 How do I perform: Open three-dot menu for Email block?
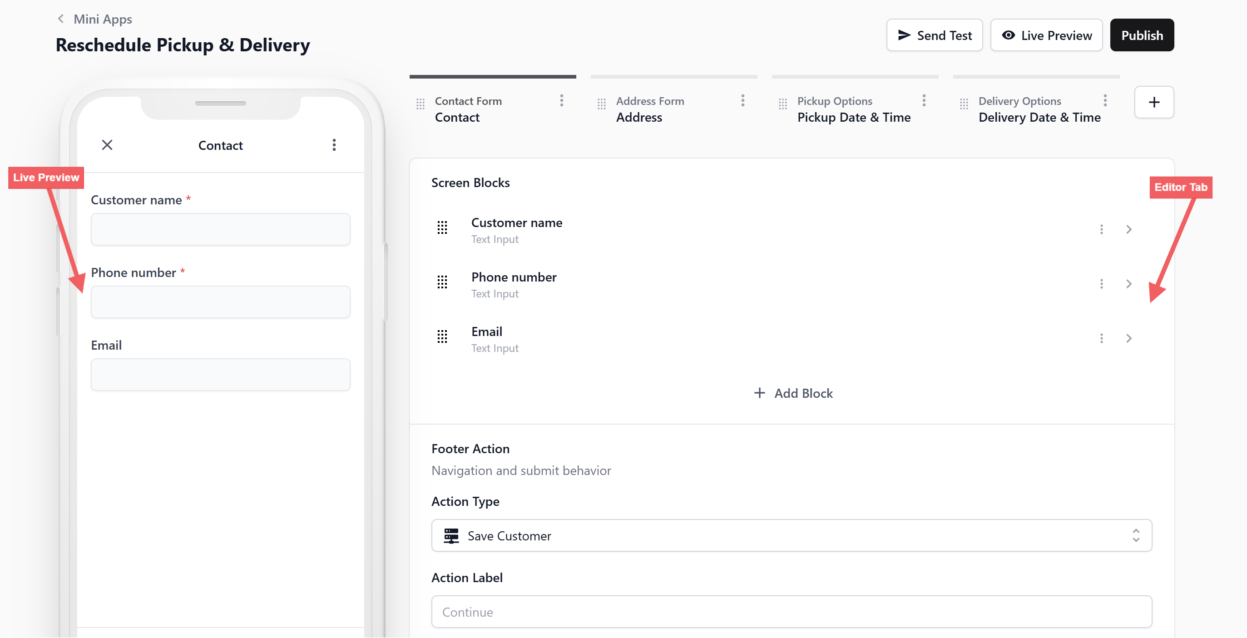1101,338
